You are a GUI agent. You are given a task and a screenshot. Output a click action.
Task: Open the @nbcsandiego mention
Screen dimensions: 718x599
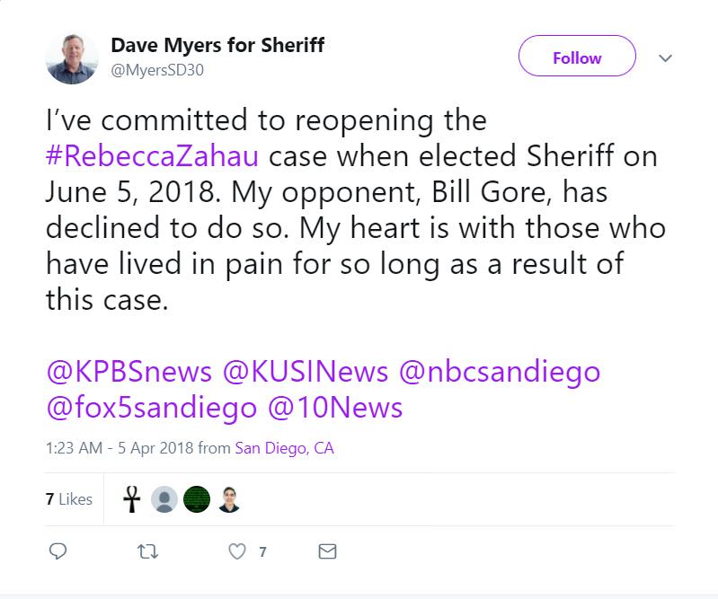point(499,371)
